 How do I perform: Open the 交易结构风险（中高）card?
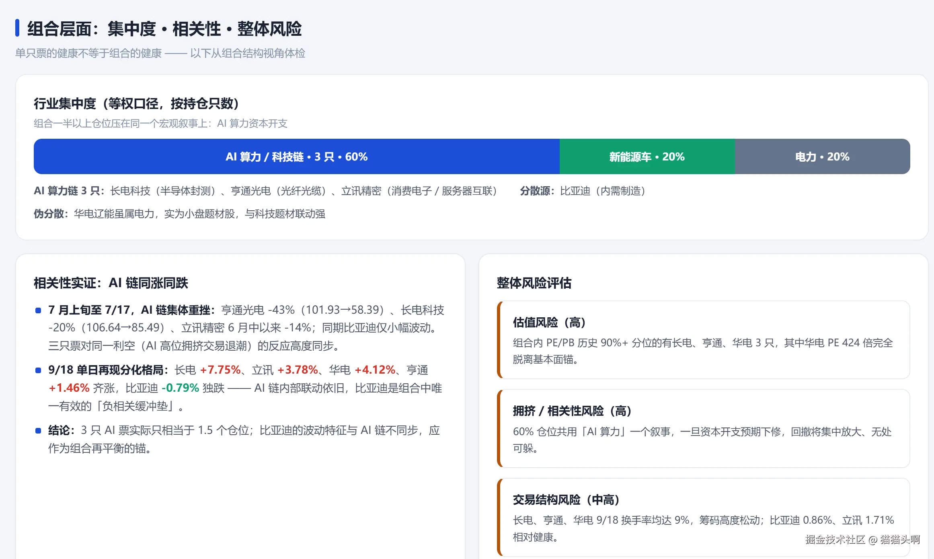pos(704,517)
